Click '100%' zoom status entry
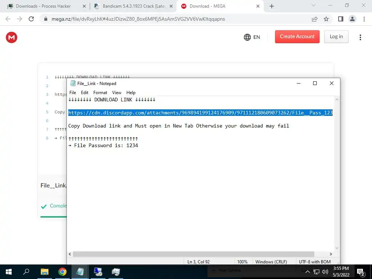Screen dimensions: 372x279 point(242,262)
